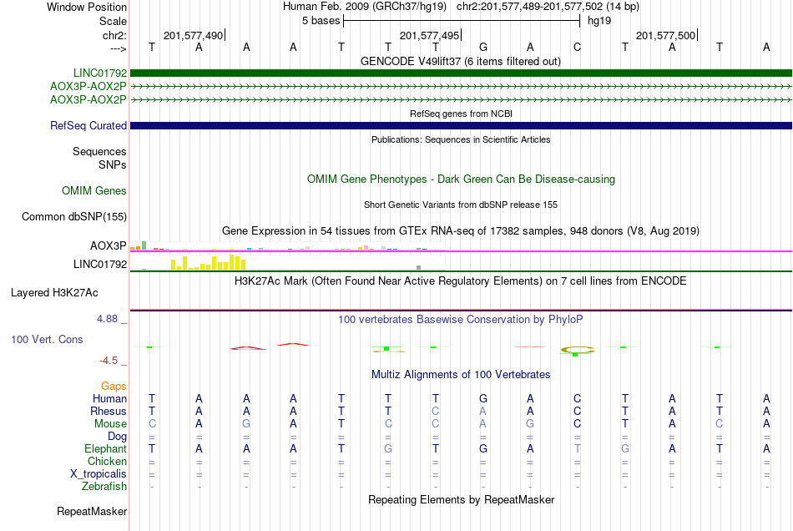Click the solid green LINC01792 exon bar
This screenshot has width=793, height=531.
pyautogui.click(x=461, y=73)
